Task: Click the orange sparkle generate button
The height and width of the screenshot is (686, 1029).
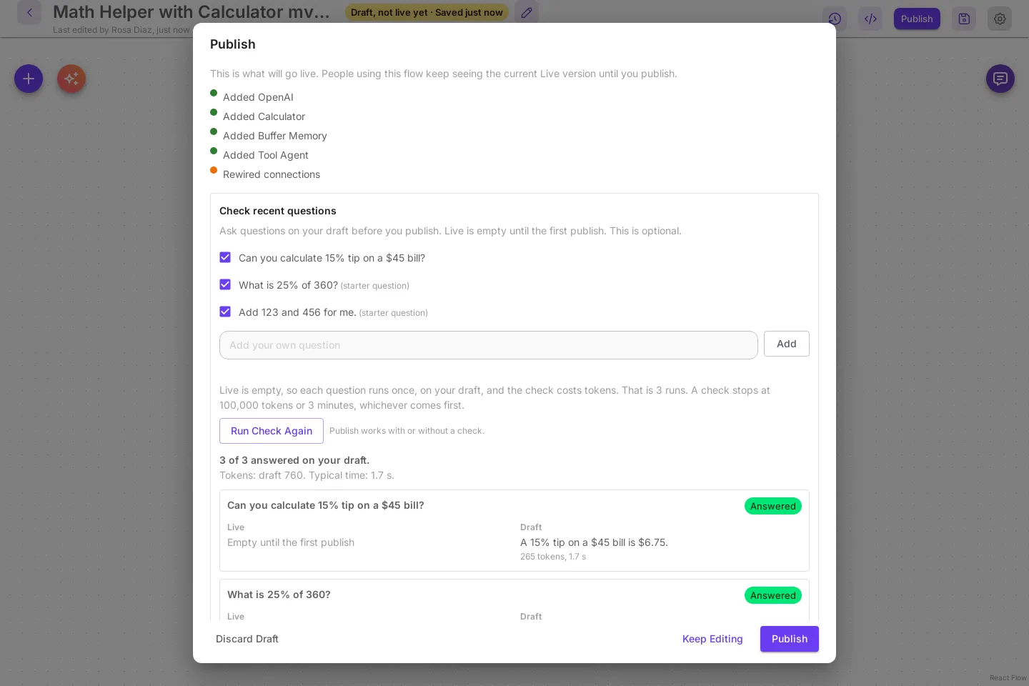Action: pyautogui.click(x=71, y=79)
